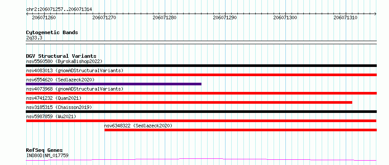Image resolution: width=389 pixels, height=165 pixels.
Task: Open the INO80D|NM_017759 gene label
Action: coord(47,155)
